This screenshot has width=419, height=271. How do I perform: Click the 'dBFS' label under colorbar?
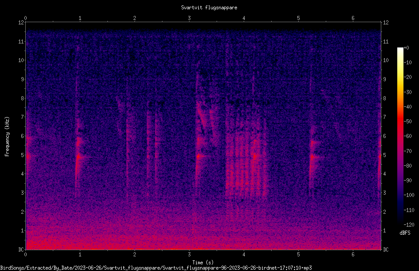(x=405, y=233)
